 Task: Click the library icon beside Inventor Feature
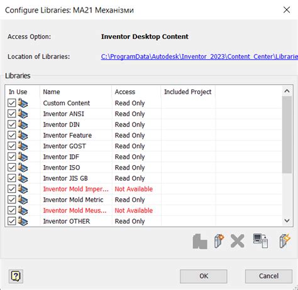(23, 136)
